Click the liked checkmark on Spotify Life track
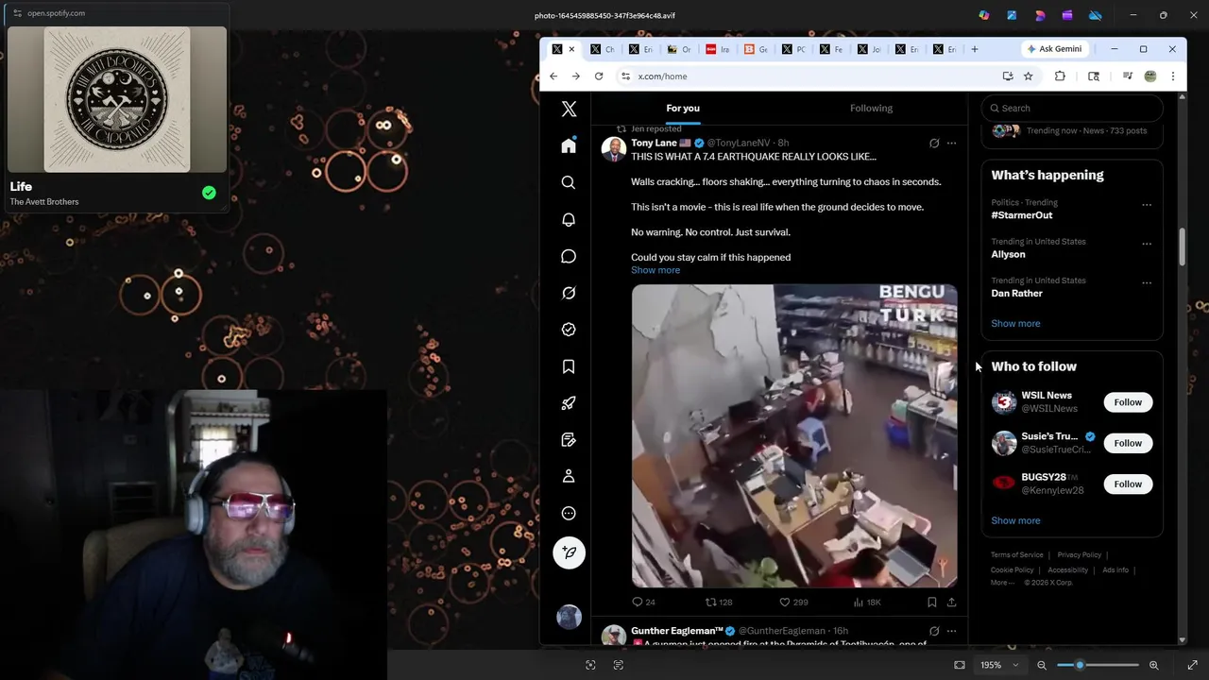 coord(209,193)
